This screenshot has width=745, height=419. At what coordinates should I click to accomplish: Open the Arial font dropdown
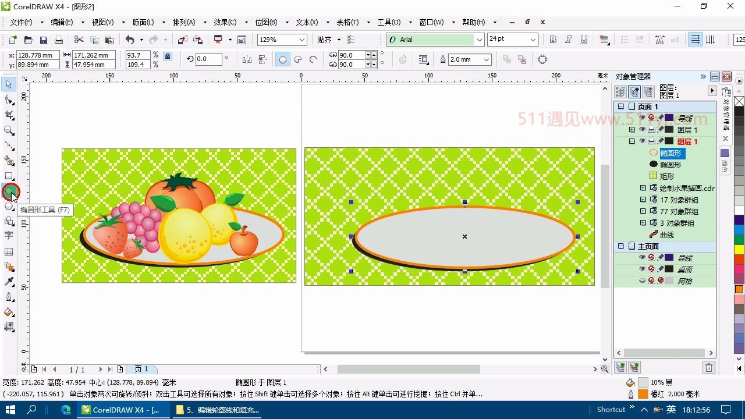coord(480,40)
